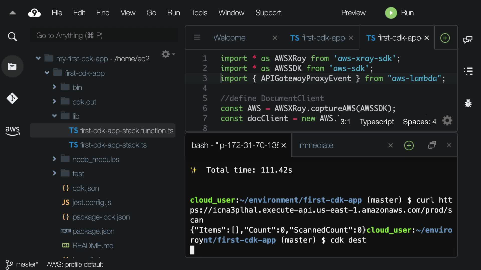
Task: Click the green Run button
Action: pos(391,13)
